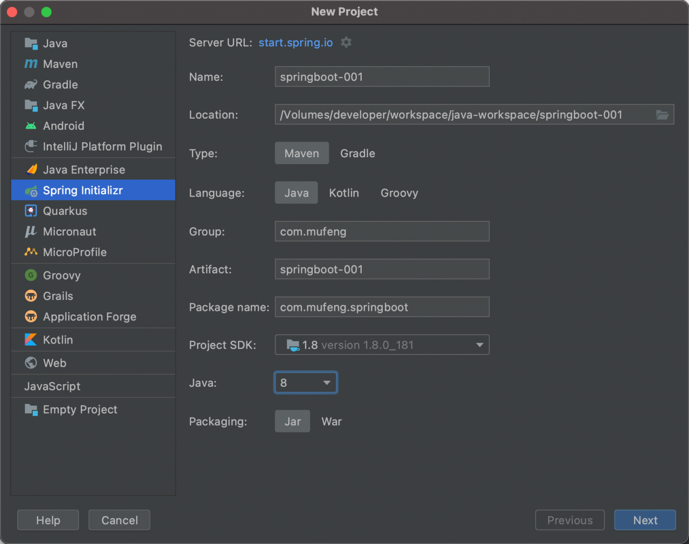
Task: Select Grails label in sidebar
Action: click(x=58, y=296)
